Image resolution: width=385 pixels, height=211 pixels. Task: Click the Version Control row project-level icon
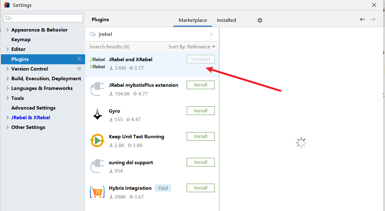[79, 69]
